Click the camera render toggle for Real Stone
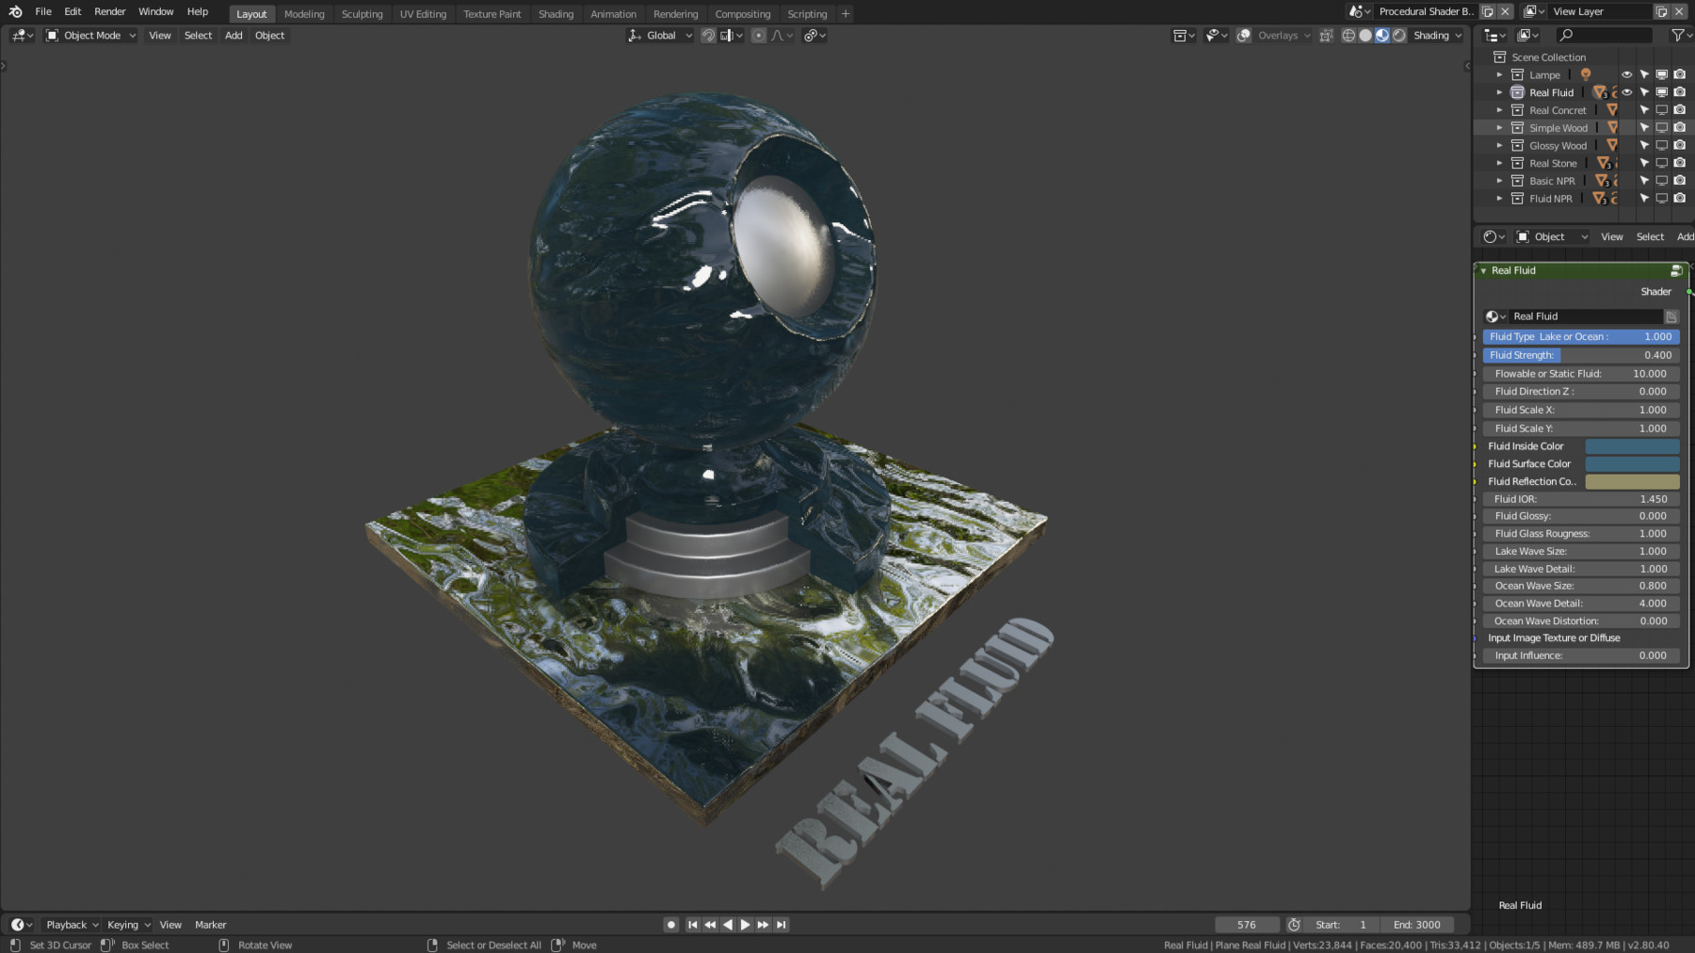This screenshot has width=1695, height=953. pos(1680,162)
